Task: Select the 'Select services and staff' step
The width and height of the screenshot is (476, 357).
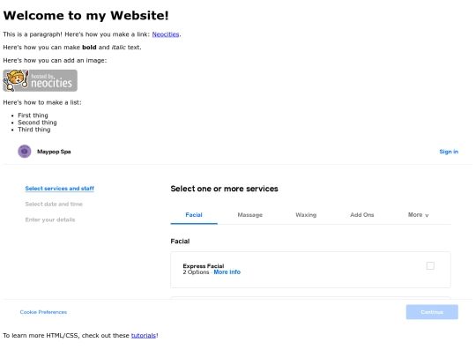Action: (60, 189)
